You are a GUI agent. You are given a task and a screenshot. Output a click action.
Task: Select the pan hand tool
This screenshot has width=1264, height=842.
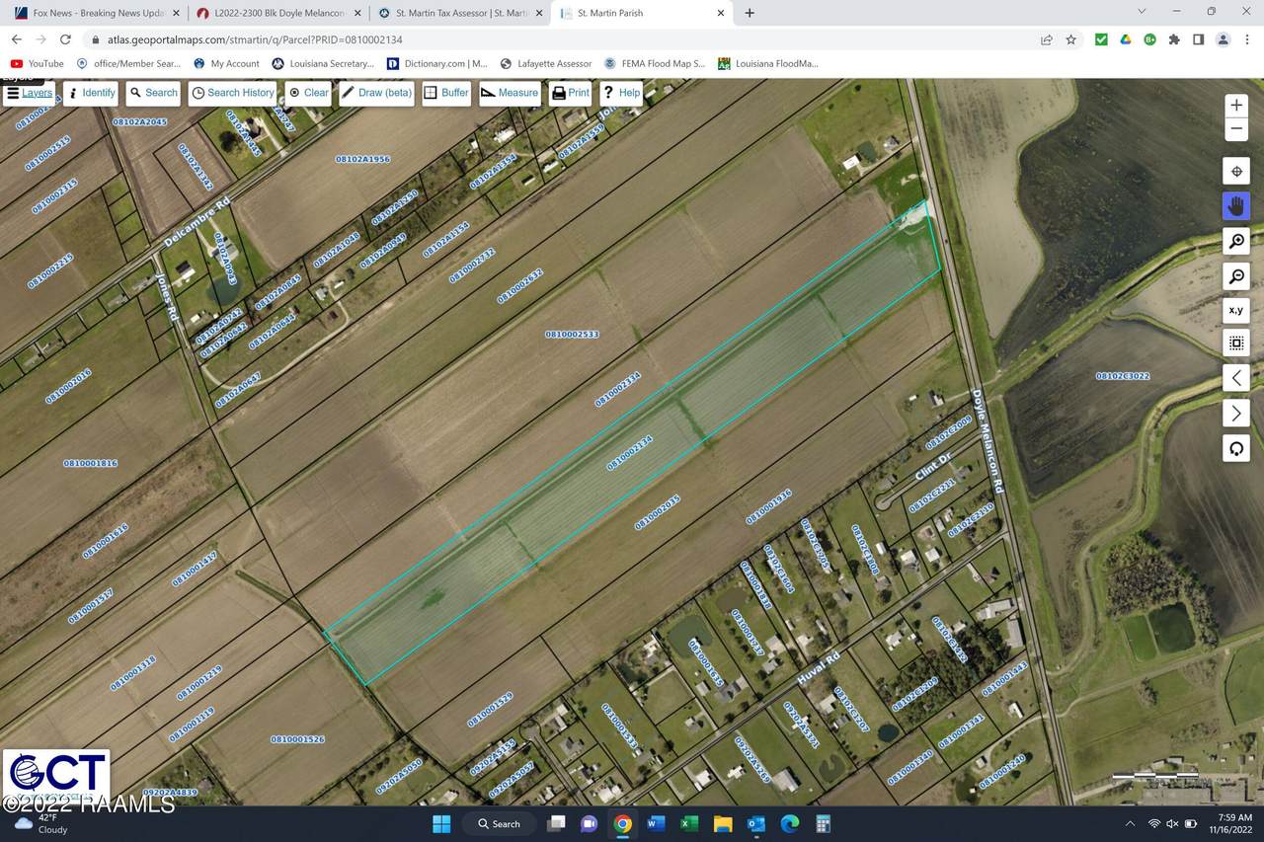click(x=1236, y=206)
